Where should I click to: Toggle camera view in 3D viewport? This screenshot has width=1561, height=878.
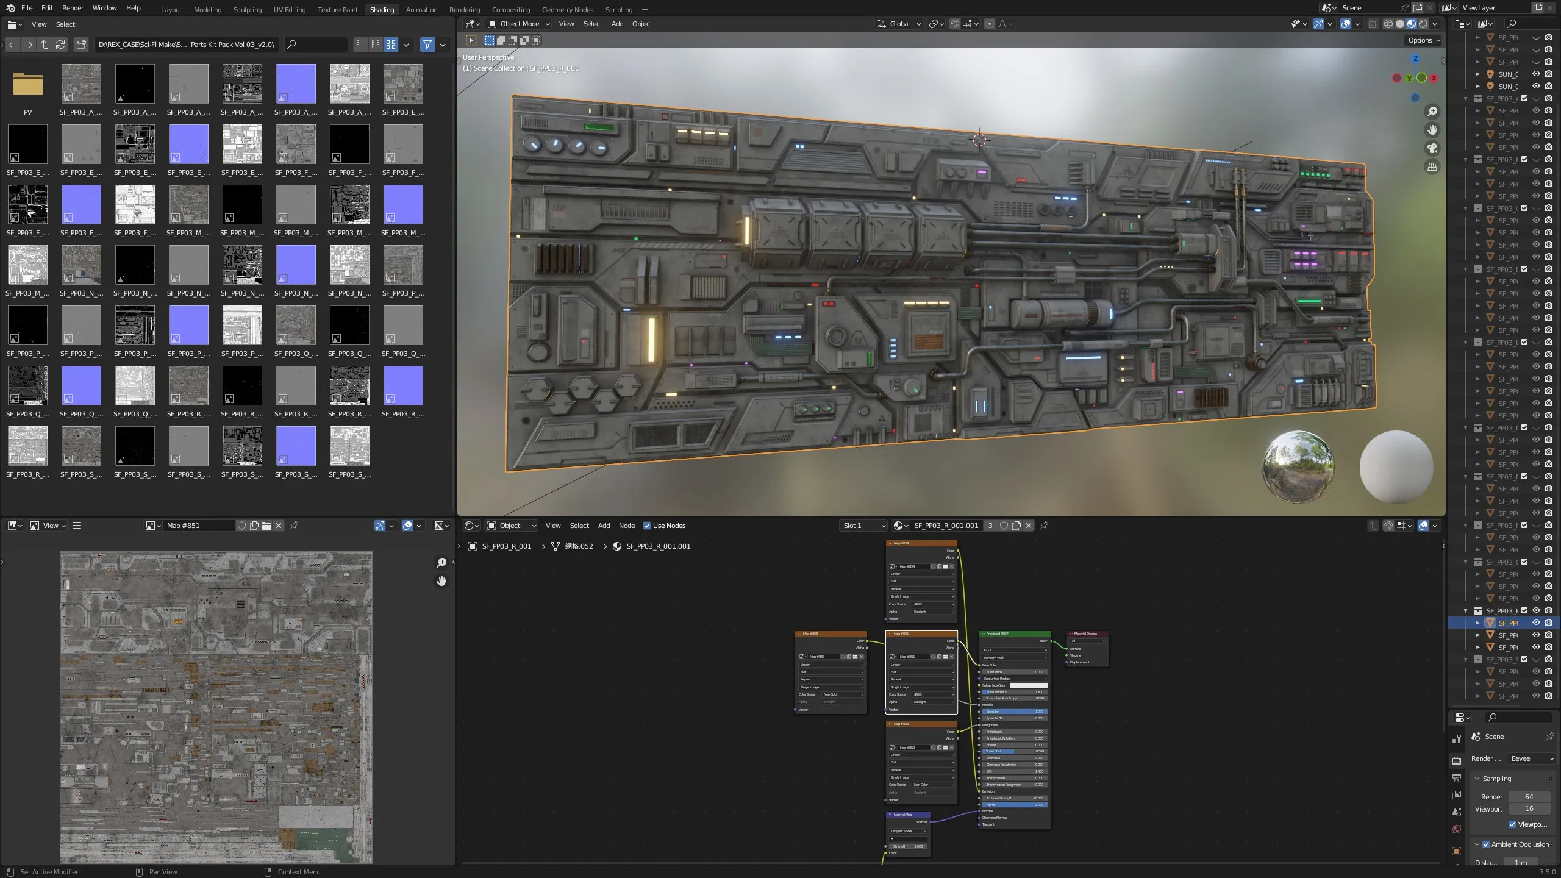[1432, 148]
